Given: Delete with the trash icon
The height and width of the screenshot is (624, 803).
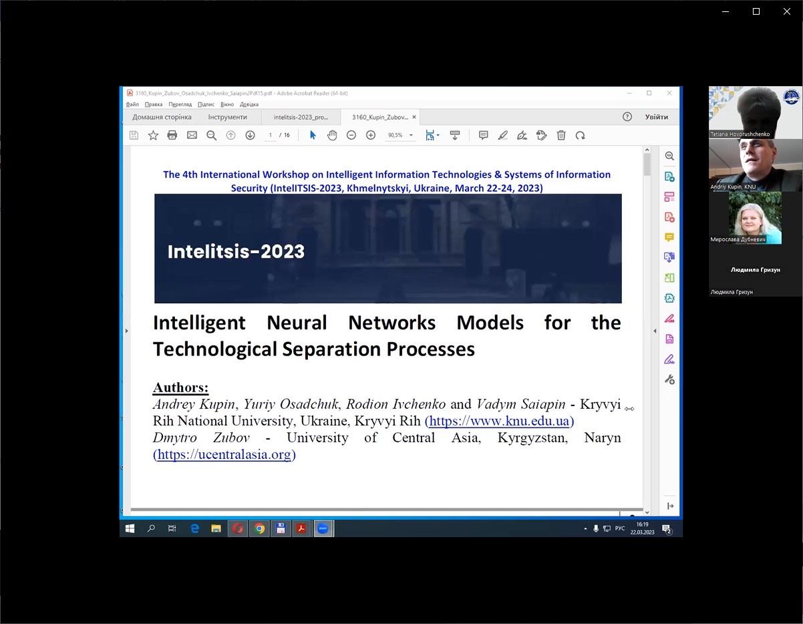Looking at the screenshot, I should point(561,136).
